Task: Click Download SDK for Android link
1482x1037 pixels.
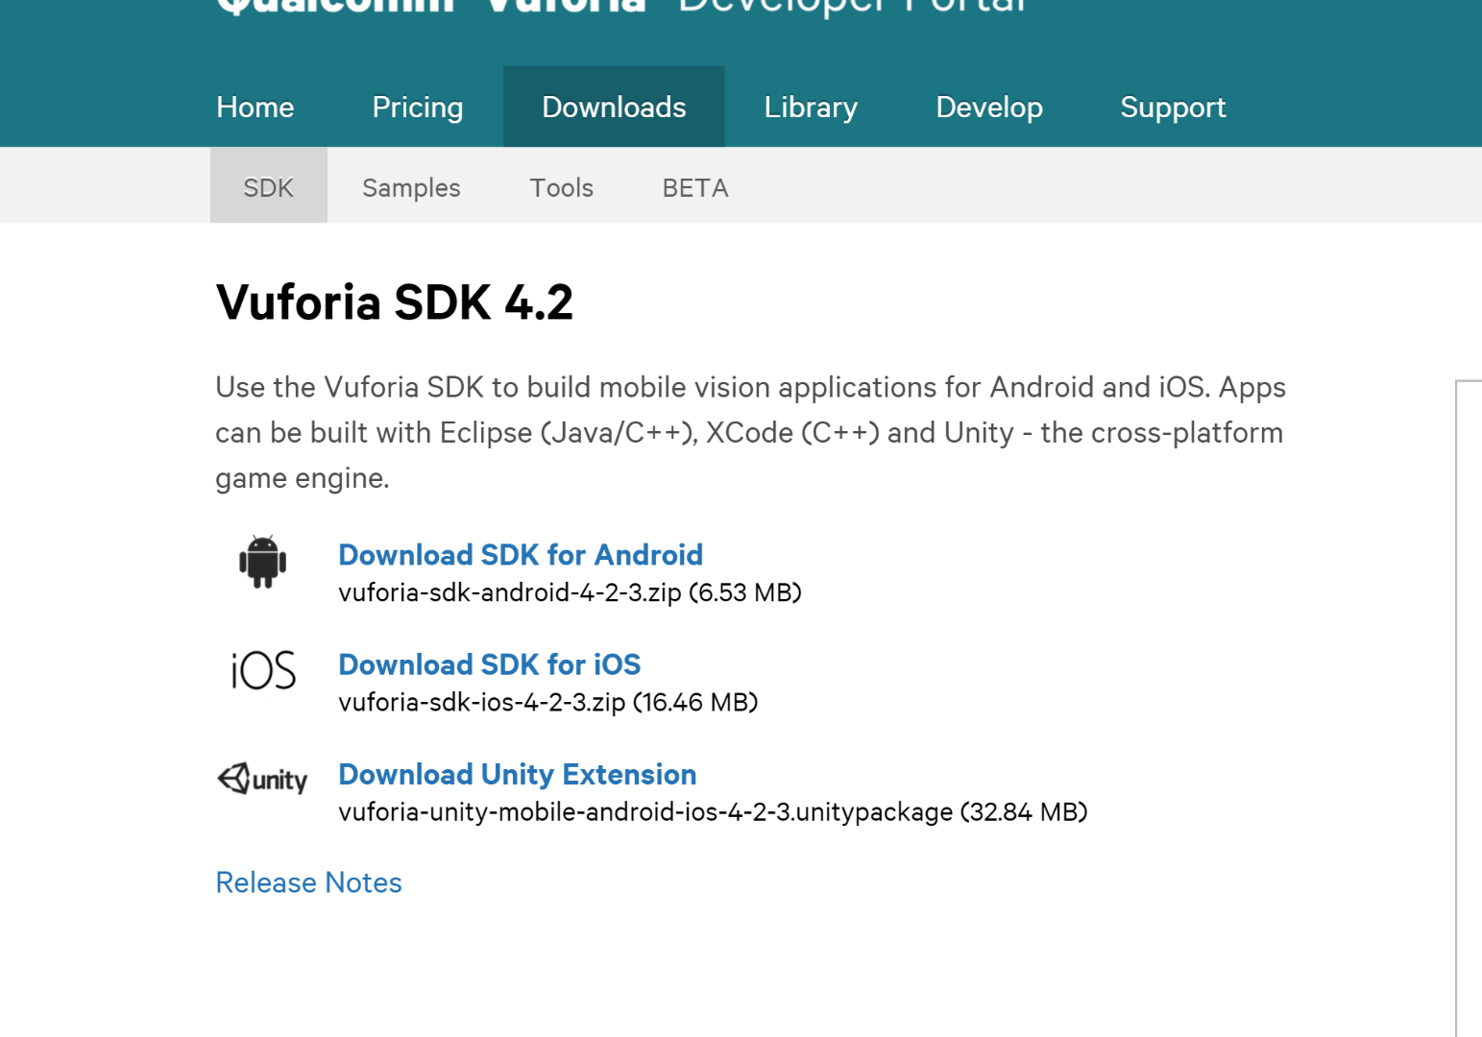Action: click(521, 554)
